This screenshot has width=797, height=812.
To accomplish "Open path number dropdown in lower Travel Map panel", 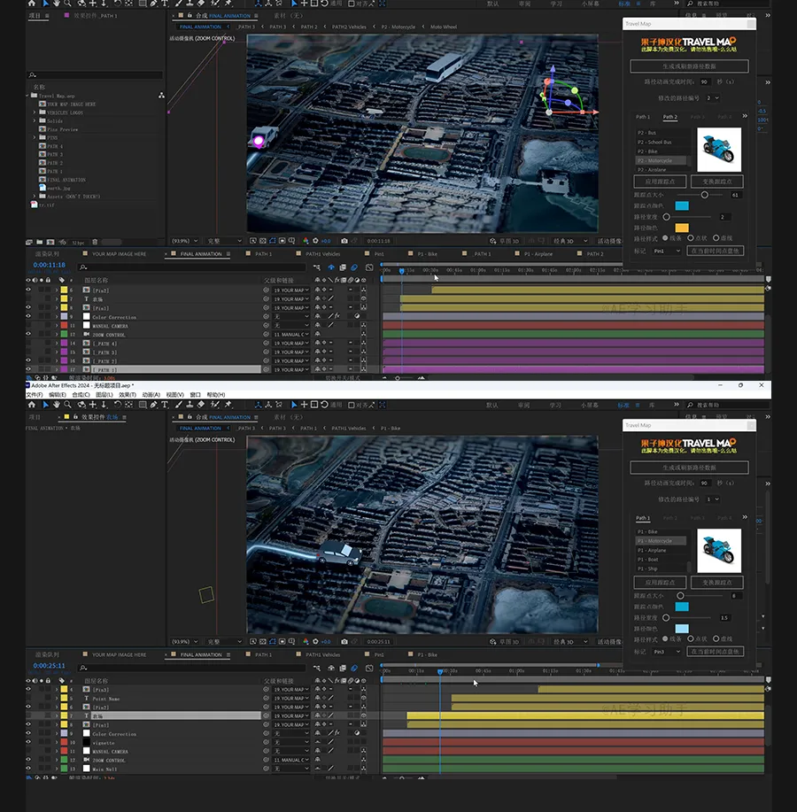I will click(x=713, y=499).
